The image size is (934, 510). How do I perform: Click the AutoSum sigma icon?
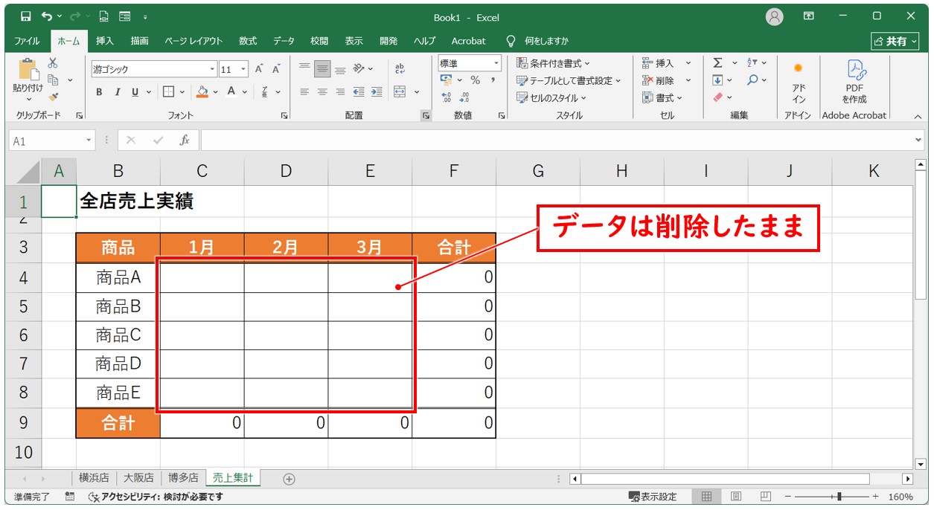[717, 63]
